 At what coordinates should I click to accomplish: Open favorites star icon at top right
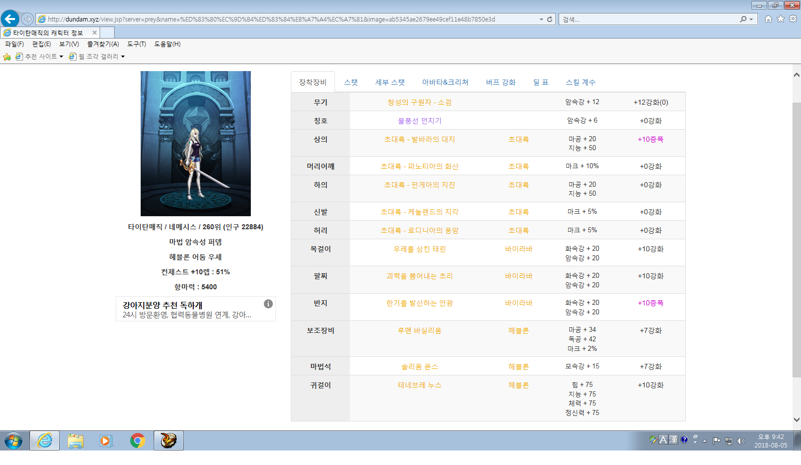tap(780, 19)
